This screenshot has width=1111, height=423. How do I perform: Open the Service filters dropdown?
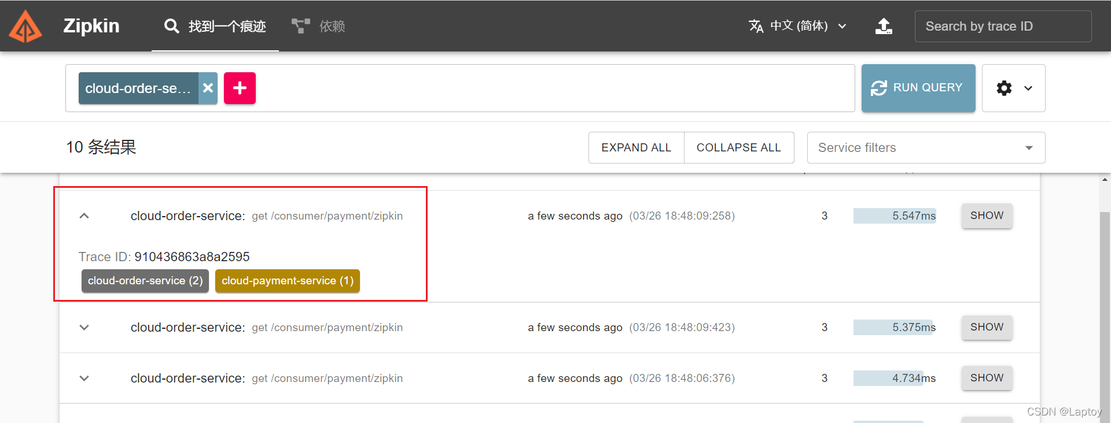[x=926, y=147]
